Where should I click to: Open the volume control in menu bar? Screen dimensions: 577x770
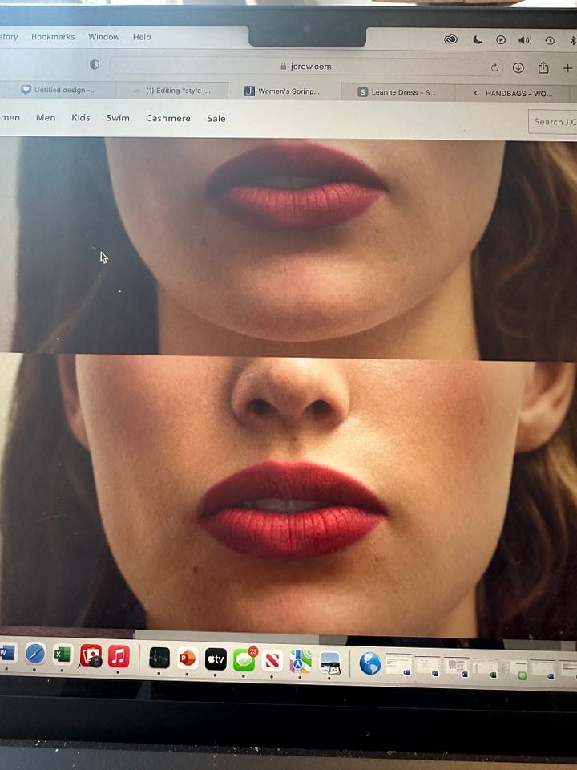(524, 40)
